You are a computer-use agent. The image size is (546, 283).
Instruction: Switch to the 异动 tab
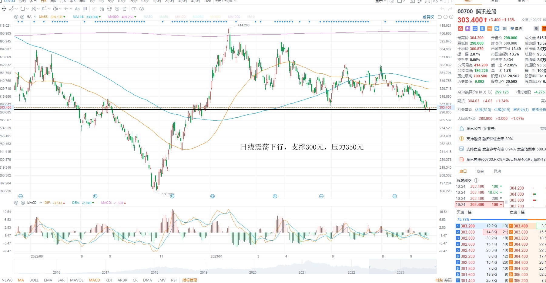(x=497, y=171)
